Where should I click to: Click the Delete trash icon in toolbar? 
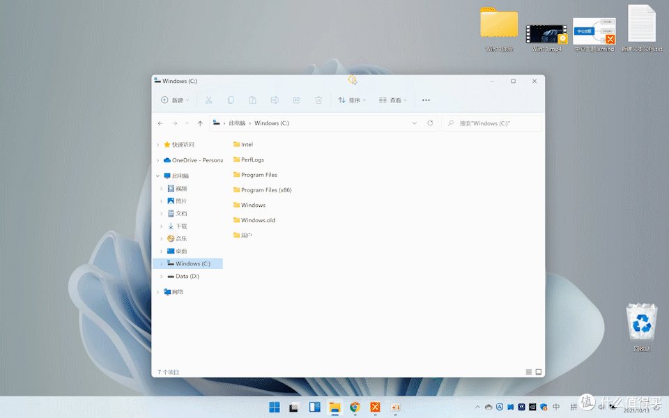(318, 100)
